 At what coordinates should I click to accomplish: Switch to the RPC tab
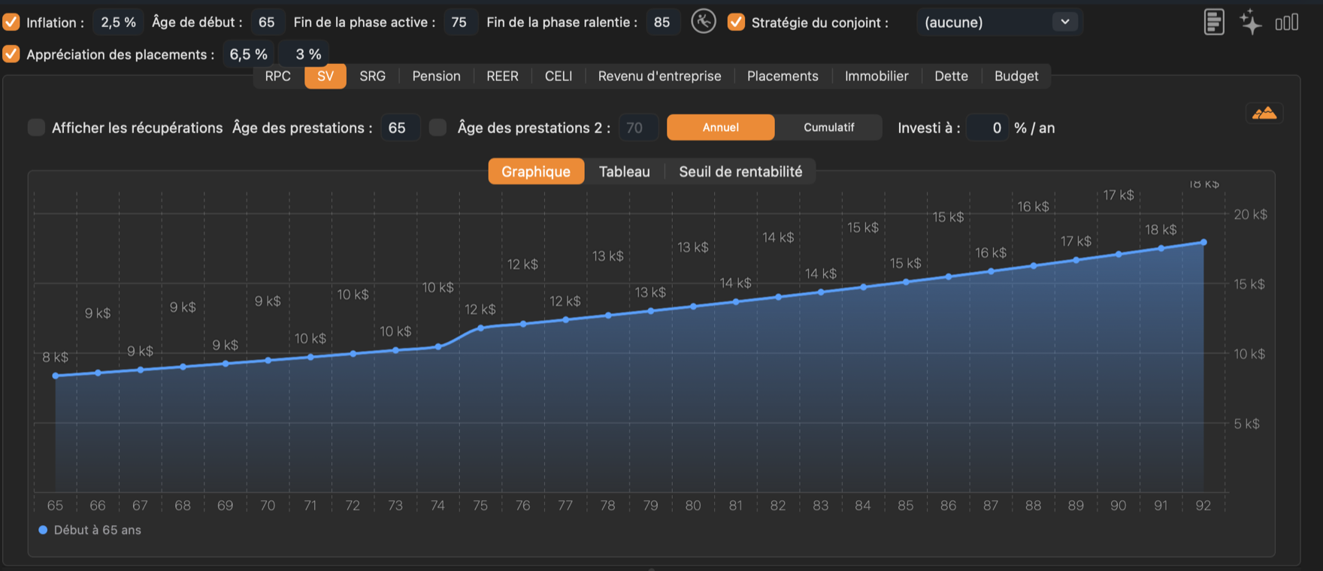tap(277, 76)
